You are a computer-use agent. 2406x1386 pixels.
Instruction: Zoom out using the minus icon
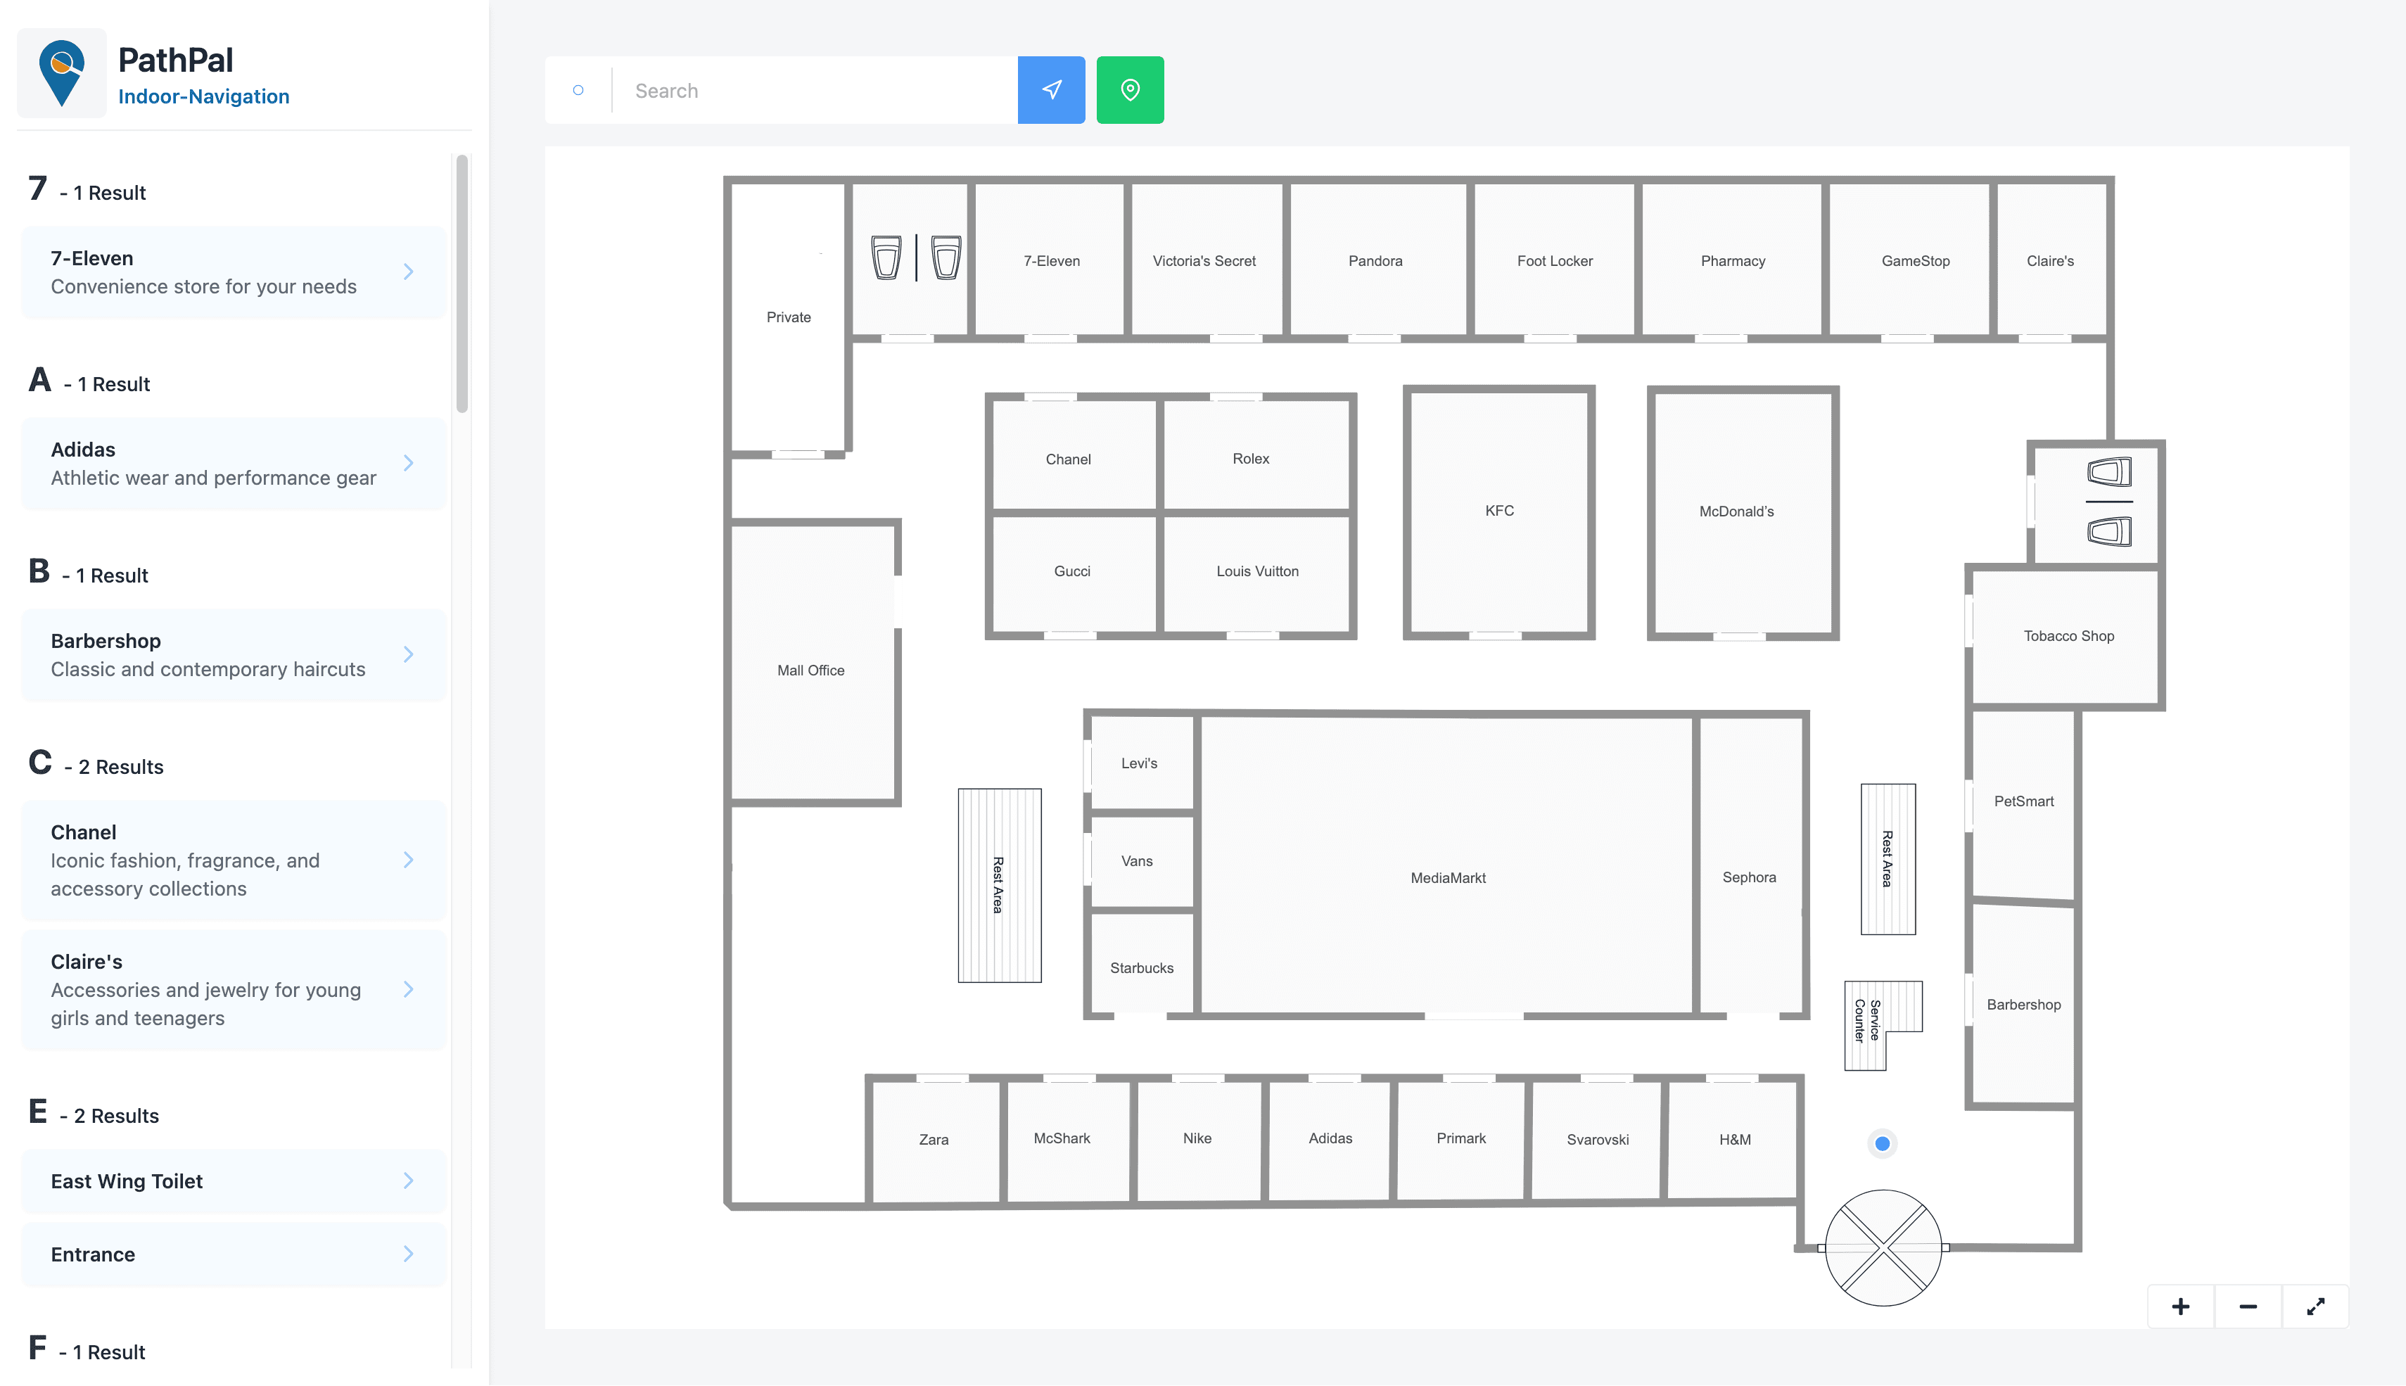tap(2247, 1306)
